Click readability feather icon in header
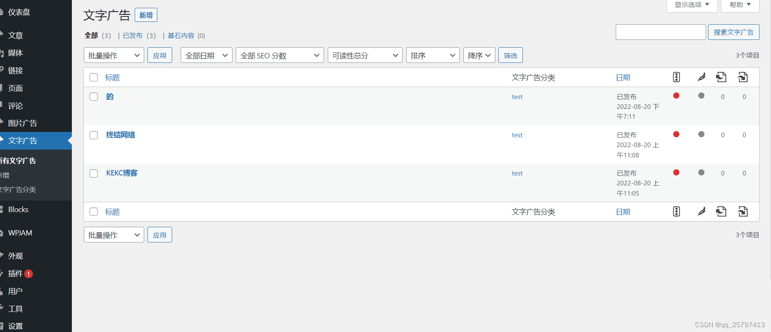The image size is (771, 332). pyautogui.click(x=702, y=77)
